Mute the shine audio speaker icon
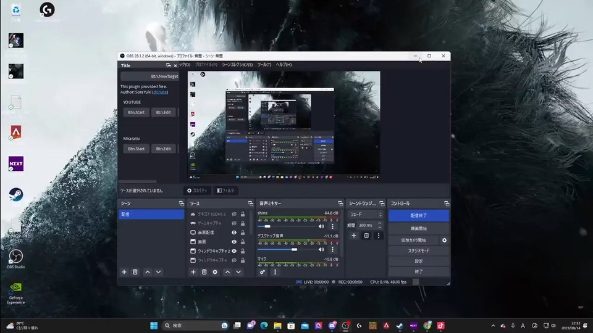 tap(321, 226)
